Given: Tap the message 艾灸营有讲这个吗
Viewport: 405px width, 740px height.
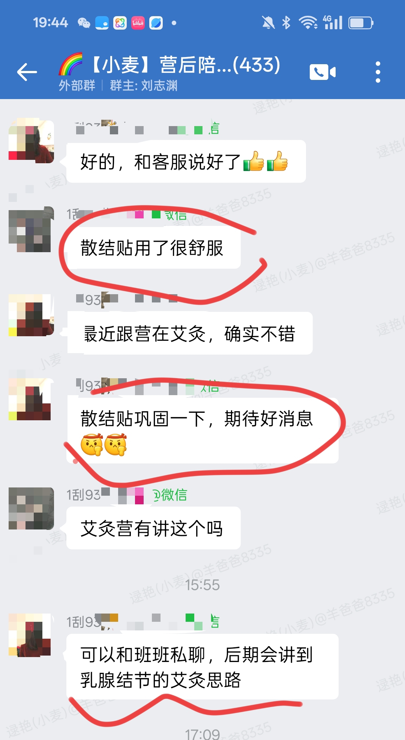Looking at the screenshot, I should pyautogui.click(x=153, y=528).
